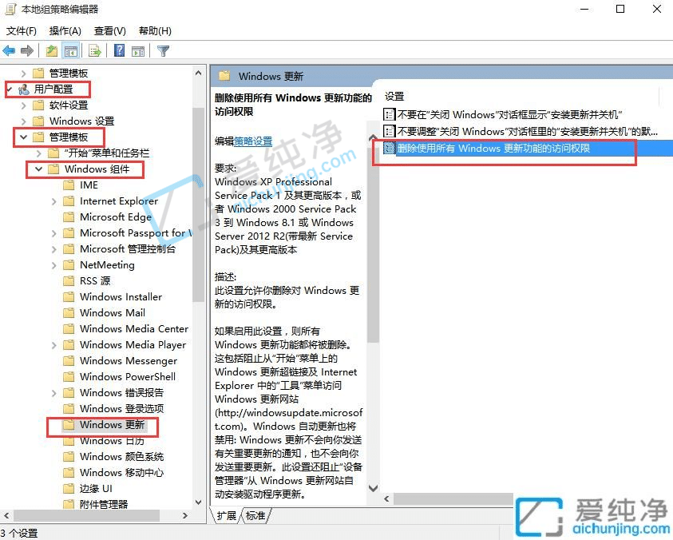The width and height of the screenshot is (673, 540).
Task: Expand the Internet Explorer tree node
Action: (x=52, y=201)
